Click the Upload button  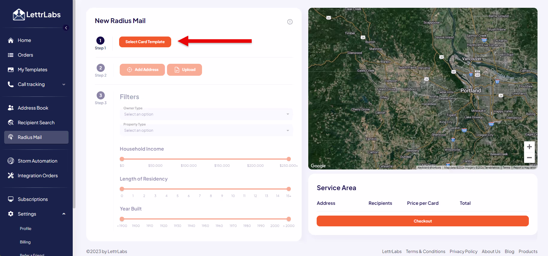(x=184, y=70)
